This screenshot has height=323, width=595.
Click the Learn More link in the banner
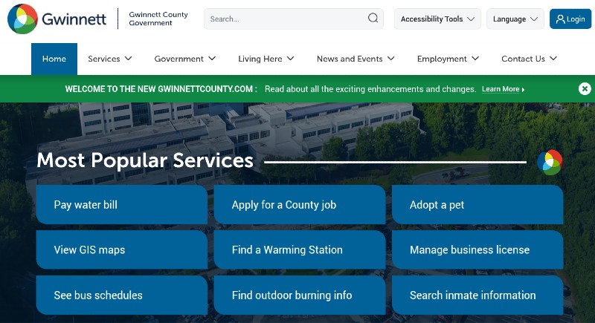click(x=503, y=89)
